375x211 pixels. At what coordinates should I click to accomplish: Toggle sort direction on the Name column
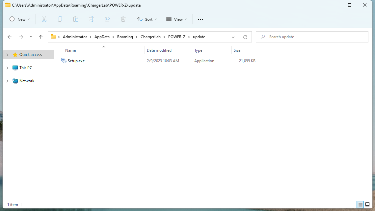tap(70, 50)
